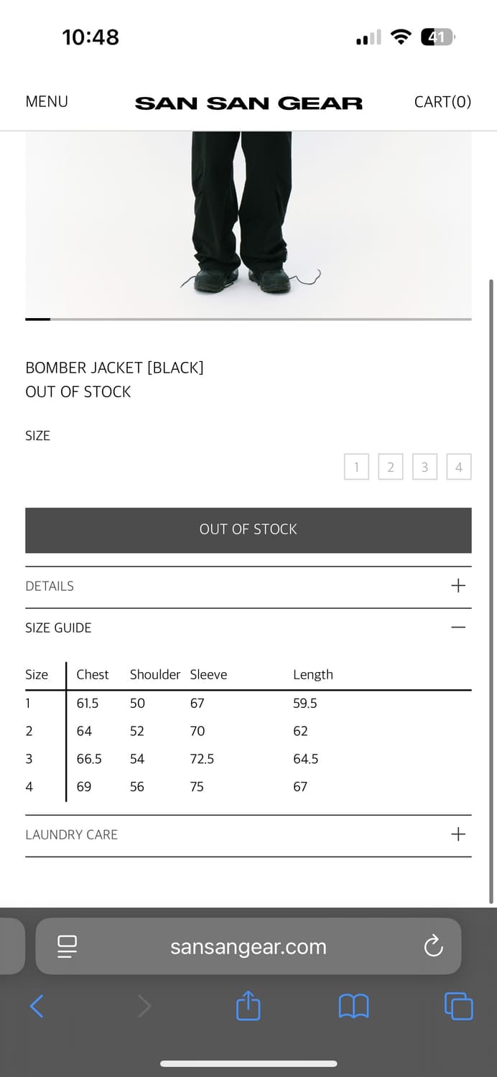
Task: Choose size 4 option
Action: [x=458, y=467]
